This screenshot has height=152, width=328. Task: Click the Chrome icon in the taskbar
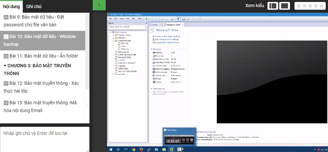coord(133,149)
